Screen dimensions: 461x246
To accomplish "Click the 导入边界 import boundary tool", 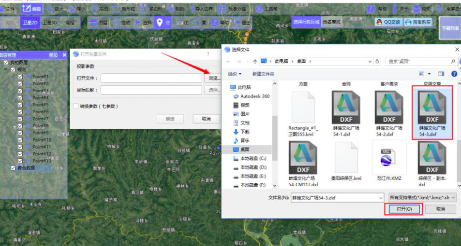I will point(202,9).
